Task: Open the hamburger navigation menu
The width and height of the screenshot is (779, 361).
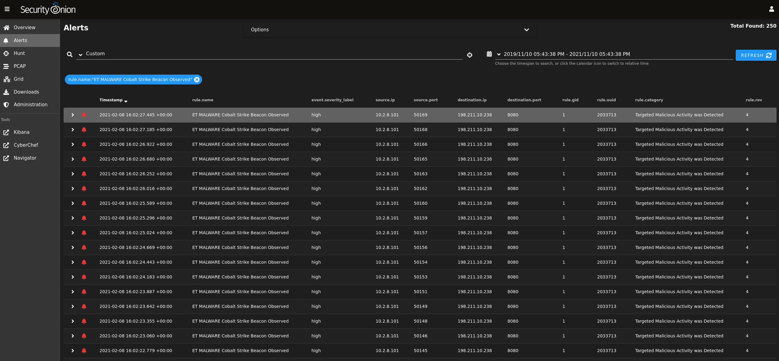Action: point(7,9)
